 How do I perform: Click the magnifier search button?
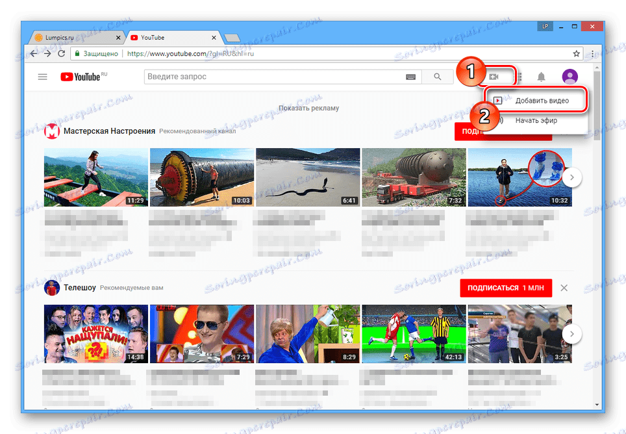point(438,77)
